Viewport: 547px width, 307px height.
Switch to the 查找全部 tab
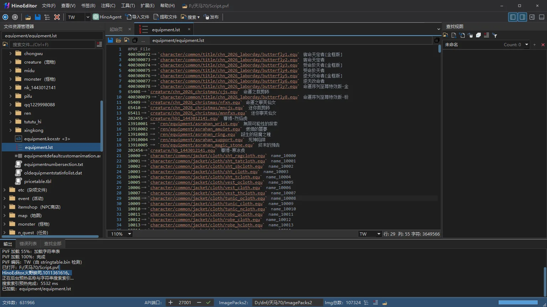point(53,244)
